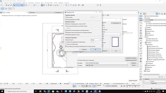Click Параметры Страницы in Save dialog
The height and width of the screenshot is (93, 166).
pos(131,58)
